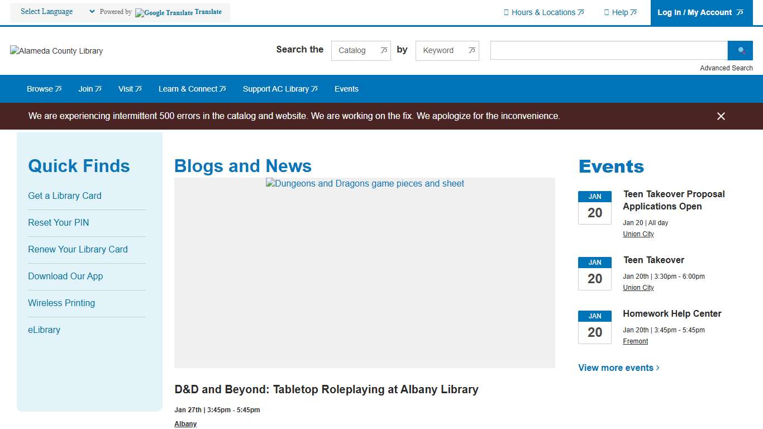Open the Wireless Printing quick find
The image size is (763, 429).
[61, 303]
